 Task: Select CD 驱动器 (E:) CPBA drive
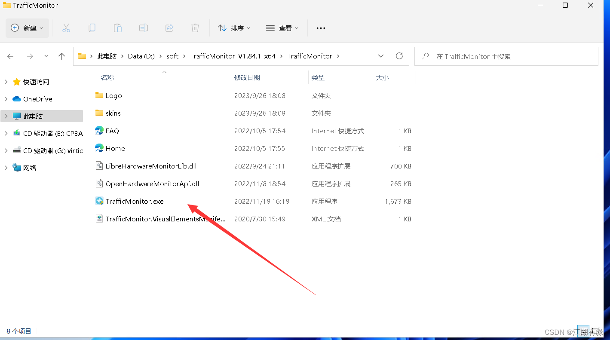click(x=53, y=133)
